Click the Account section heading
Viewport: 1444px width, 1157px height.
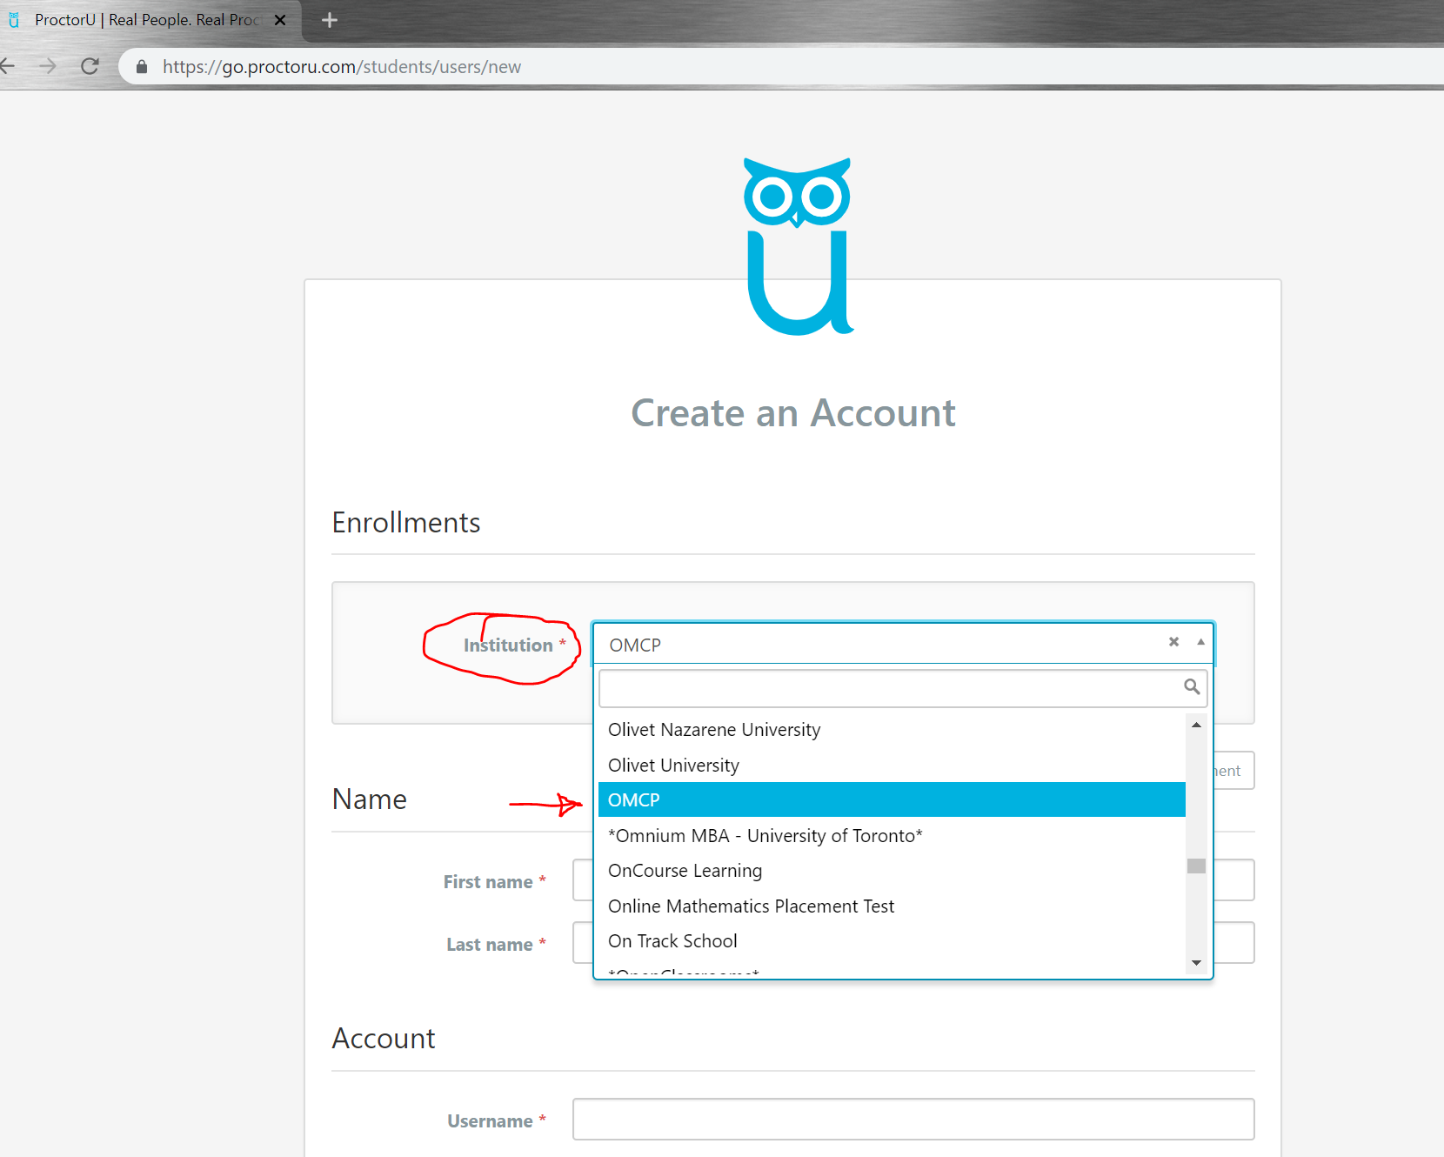point(384,1039)
